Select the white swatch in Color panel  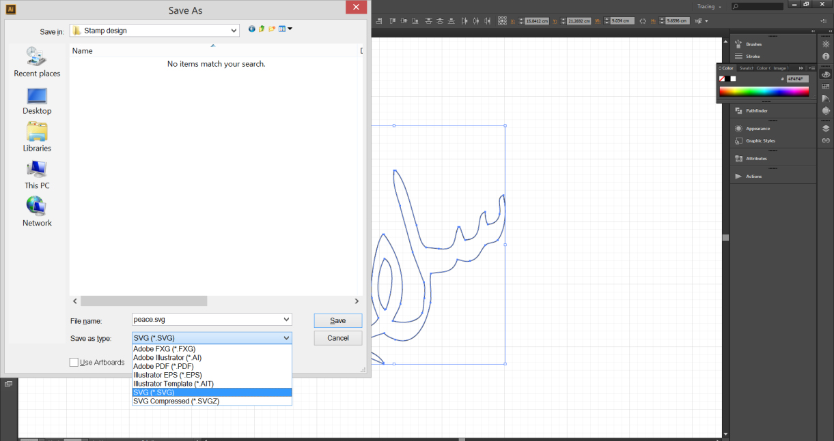[733, 79]
